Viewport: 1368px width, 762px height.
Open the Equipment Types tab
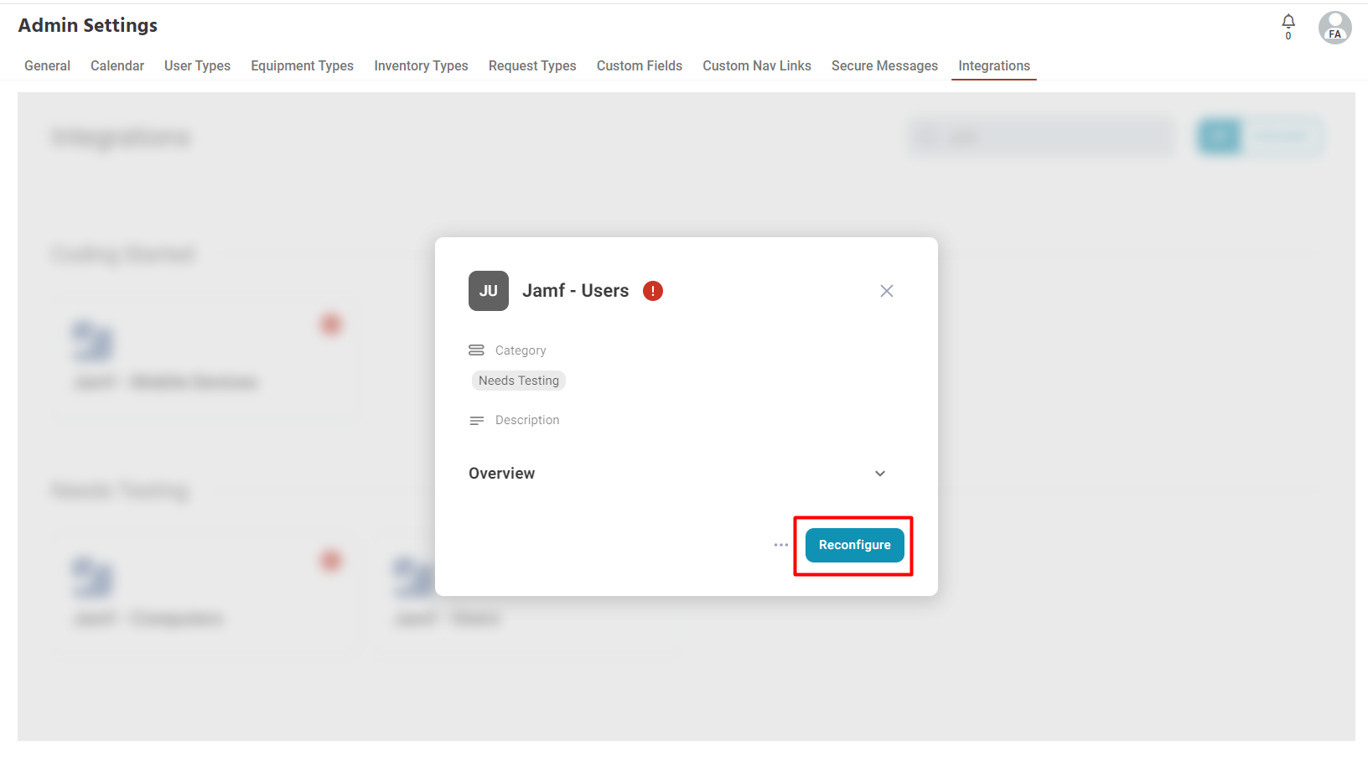pyautogui.click(x=302, y=65)
